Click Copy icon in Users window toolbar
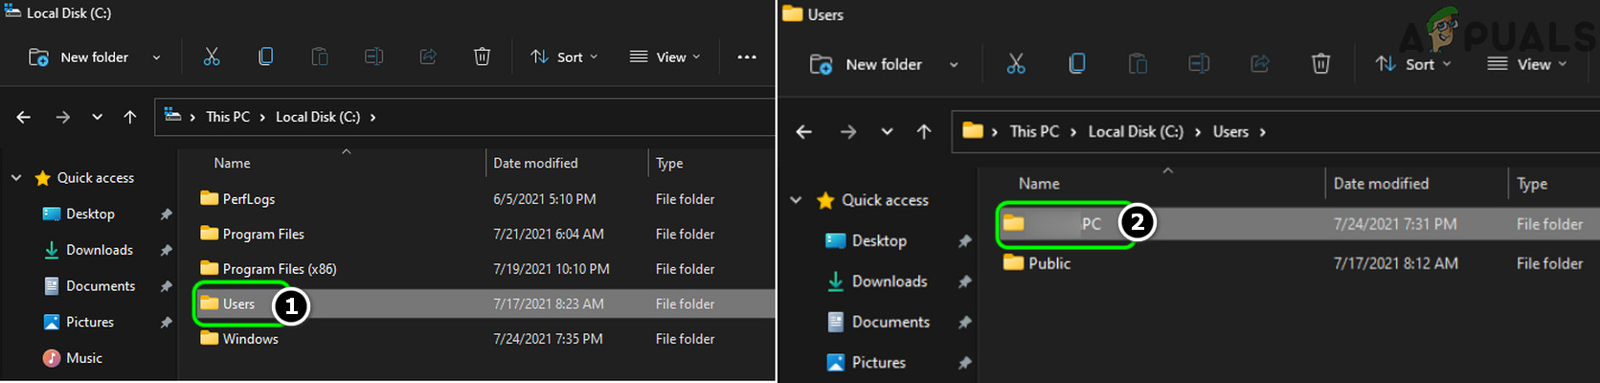This screenshot has height=383, width=1600. click(x=1077, y=64)
